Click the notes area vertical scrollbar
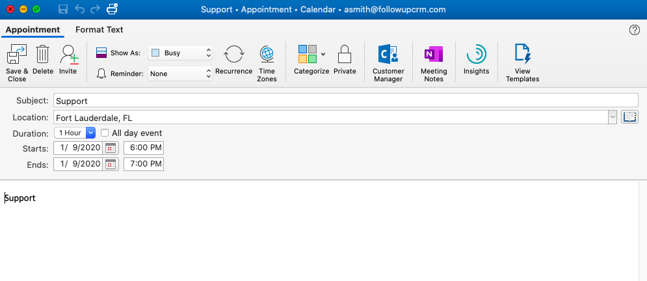 tap(643, 231)
